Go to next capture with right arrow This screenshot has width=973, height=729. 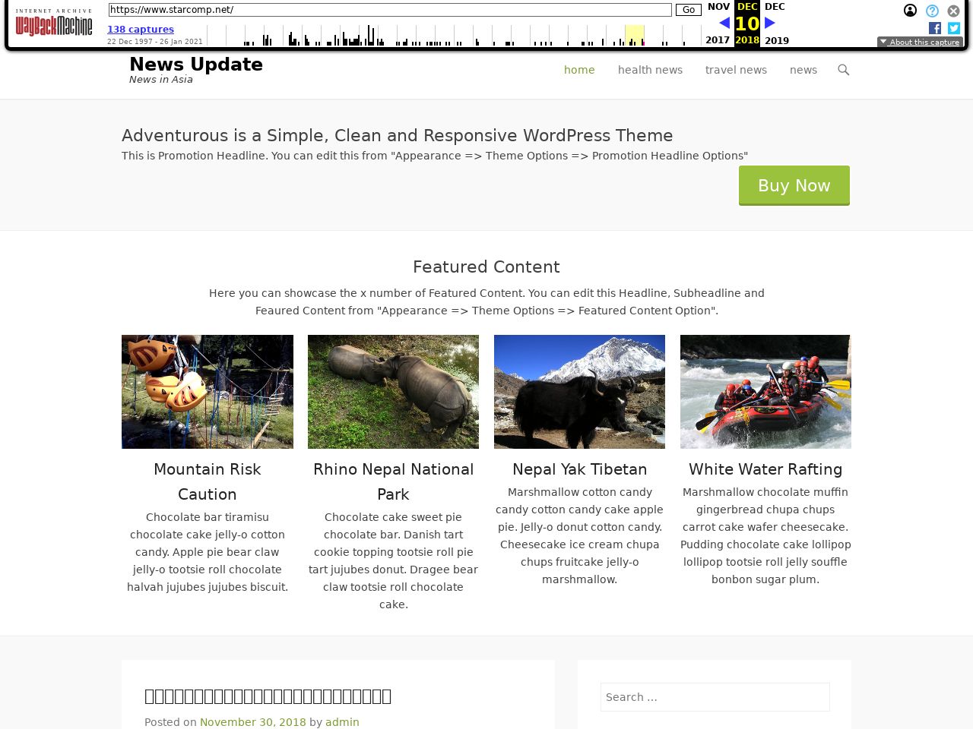[x=770, y=24]
